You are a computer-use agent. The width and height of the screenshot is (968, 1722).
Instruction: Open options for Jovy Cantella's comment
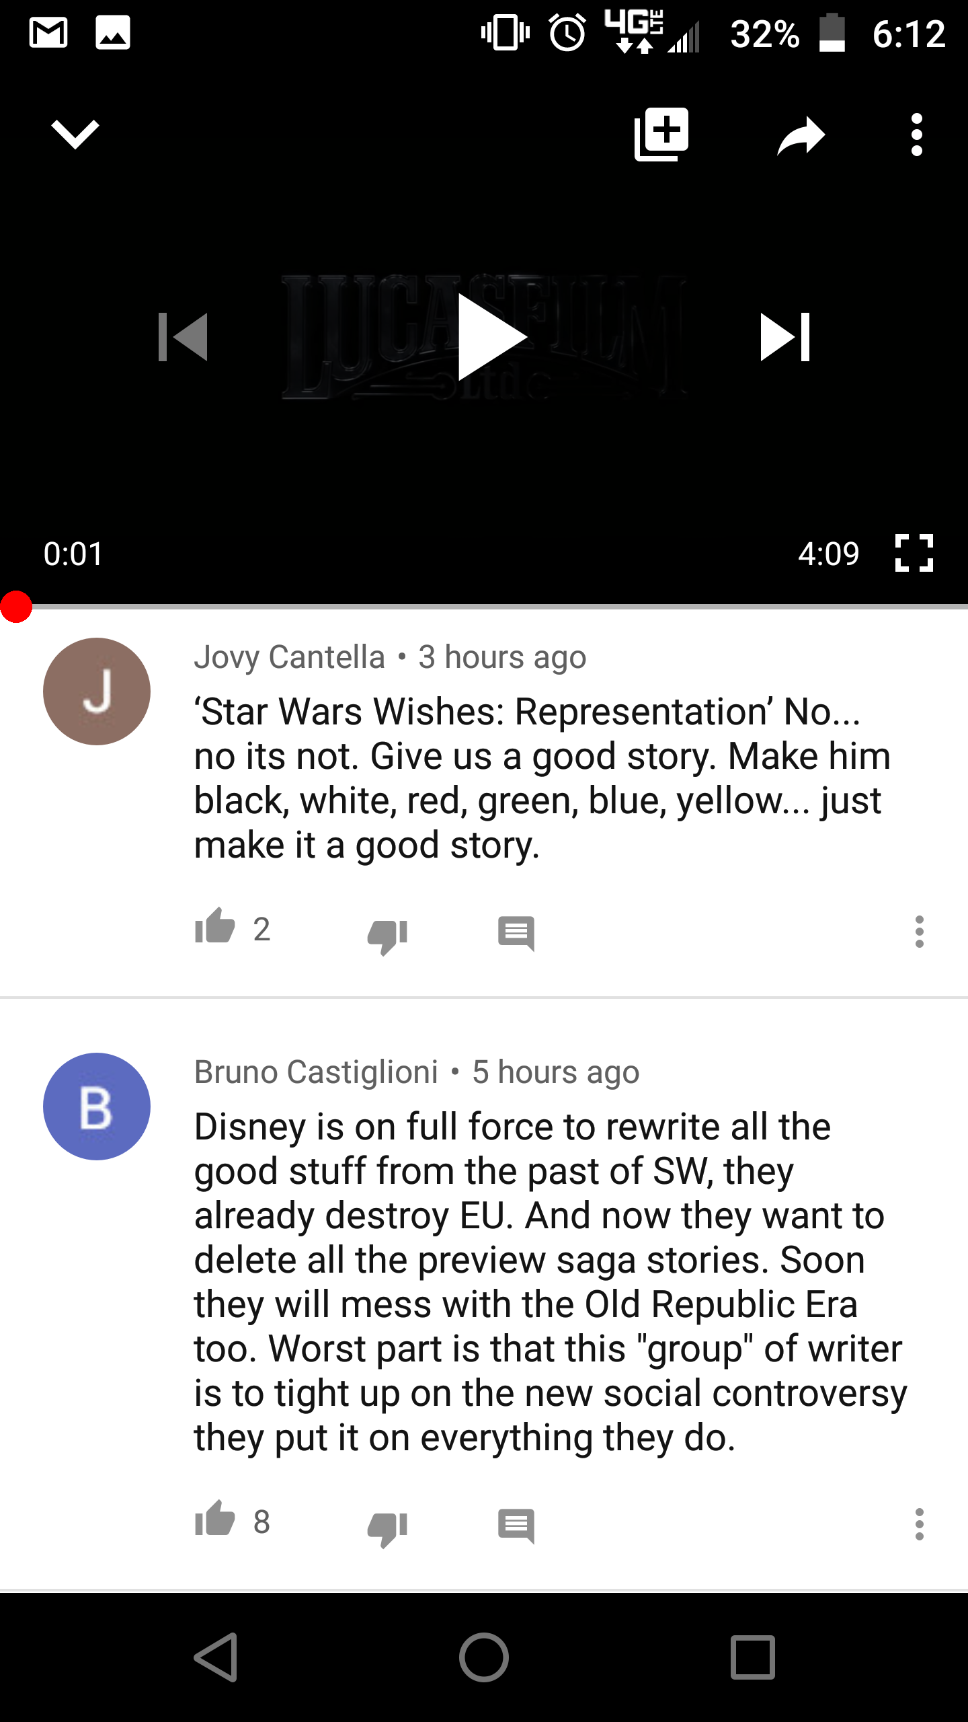[920, 932]
